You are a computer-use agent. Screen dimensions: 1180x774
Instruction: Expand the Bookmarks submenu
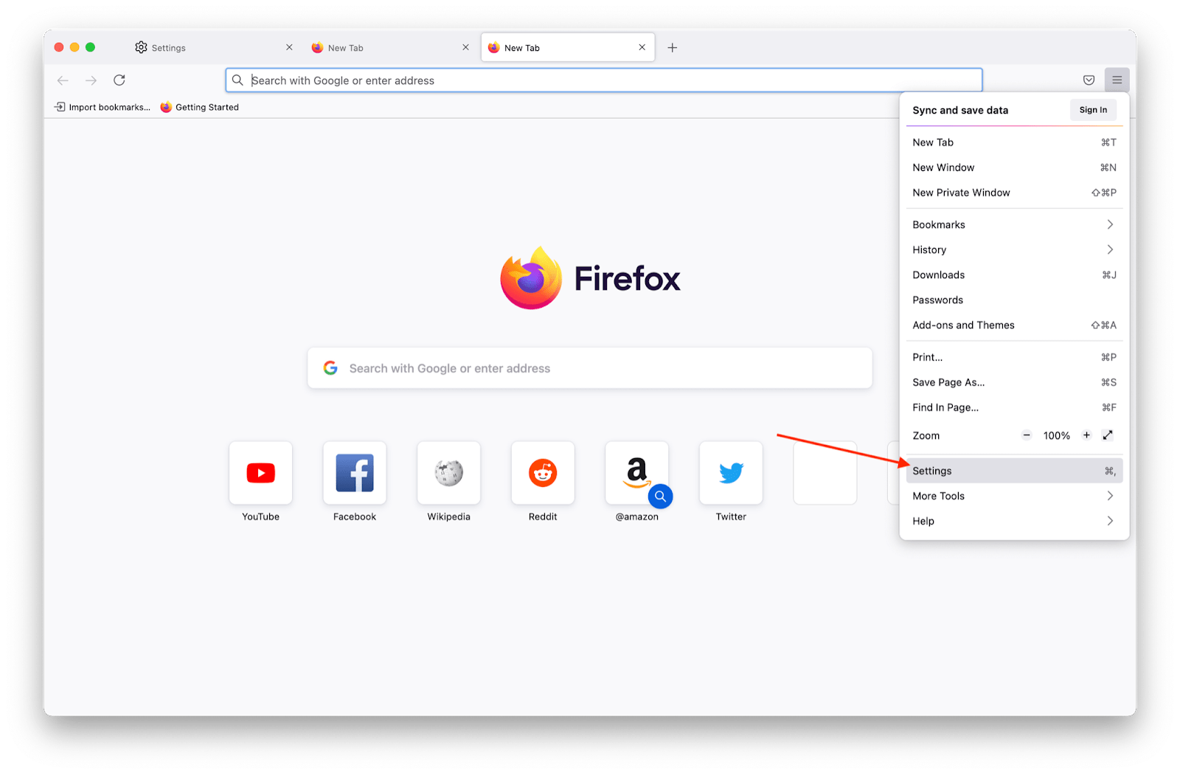pos(1014,224)
